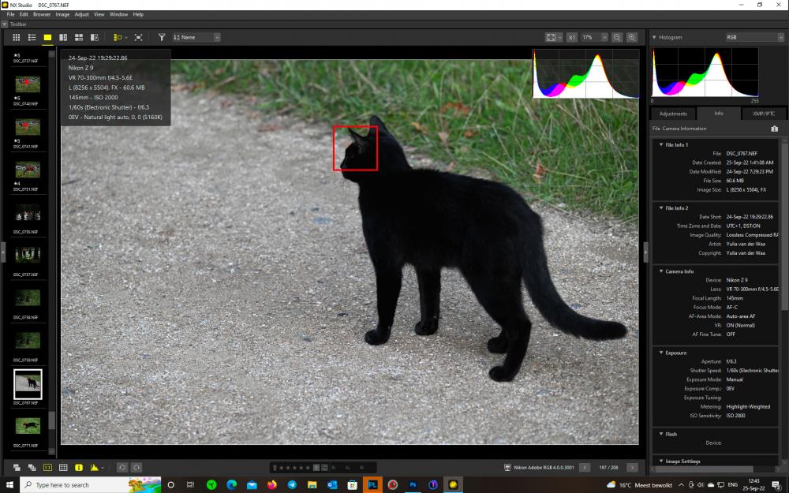Image resolution: width=789 pixels, height=493 pixels.
Task: Select the DSC_0740.NEF thumbnail
Action: click(28, 84)
